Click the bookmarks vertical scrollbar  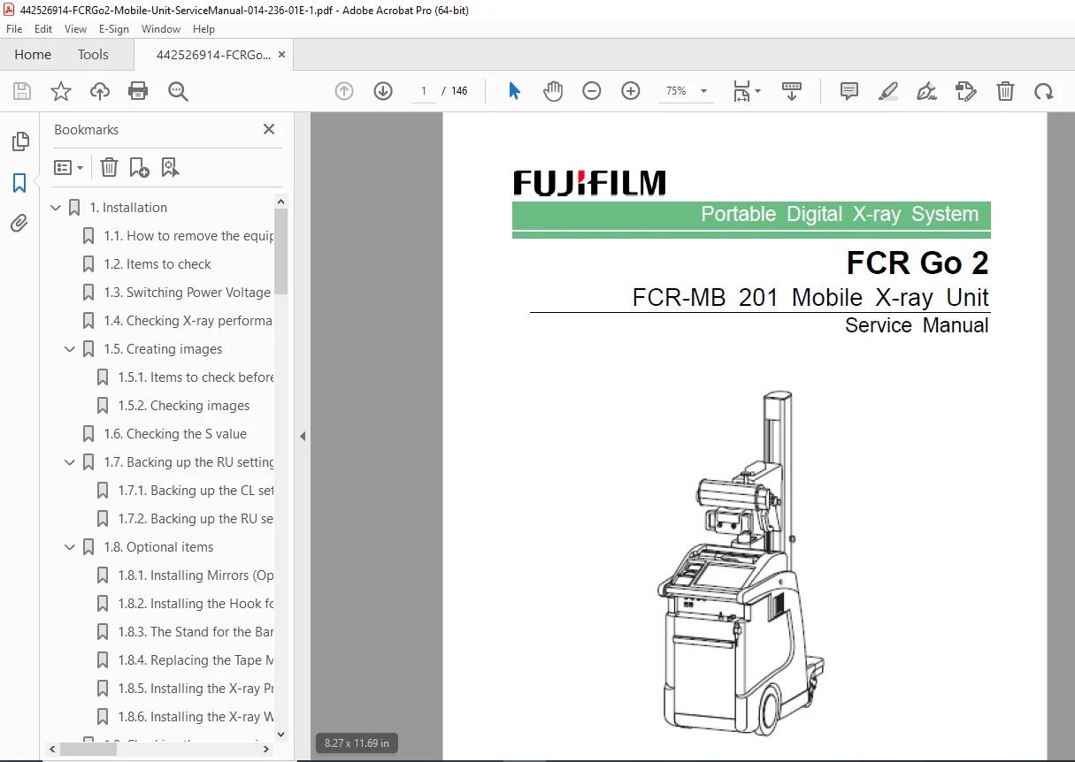coord(281,252)
